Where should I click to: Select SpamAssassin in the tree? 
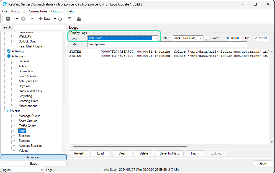(x=28, y=76)
